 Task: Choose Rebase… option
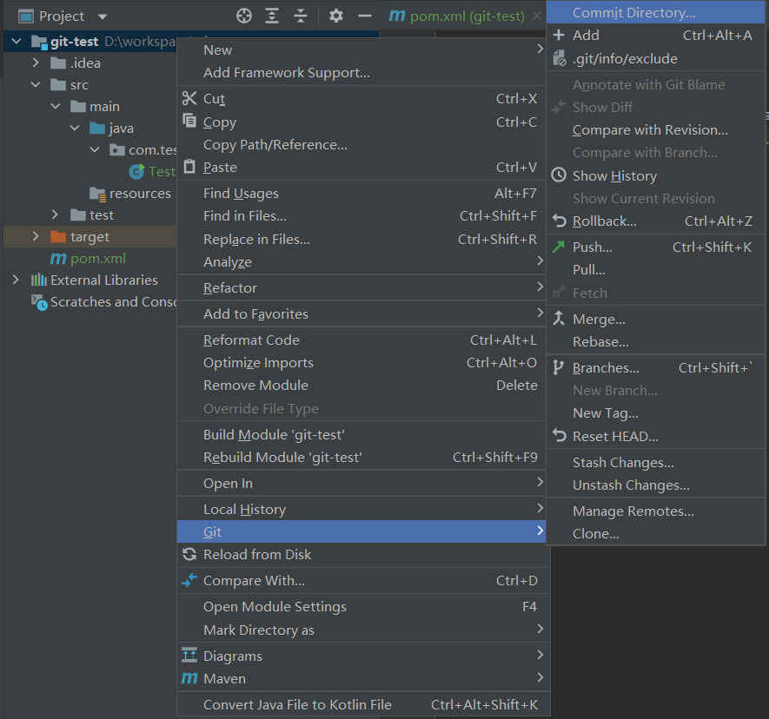click(656, 341)
